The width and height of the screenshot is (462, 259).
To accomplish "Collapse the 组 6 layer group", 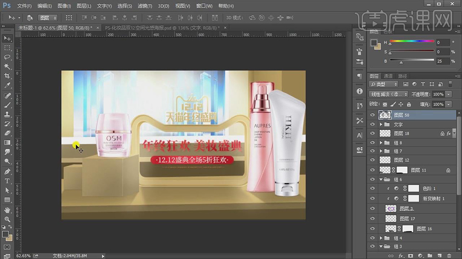I will pos(381,179).
